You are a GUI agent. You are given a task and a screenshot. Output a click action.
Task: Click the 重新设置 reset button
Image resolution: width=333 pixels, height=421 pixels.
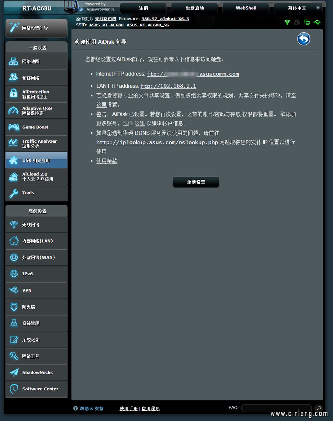coord(196,182)
